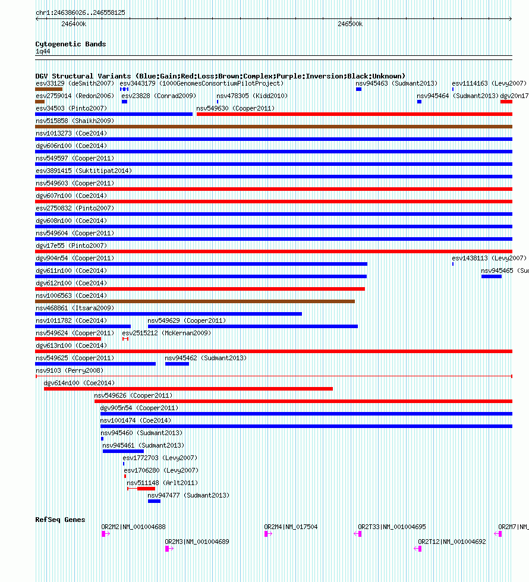Click the nsv549624 red loss bar
Screen dimensions: 529x582
click(68, 339)
